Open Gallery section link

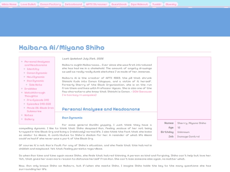[x=29, y=119]
